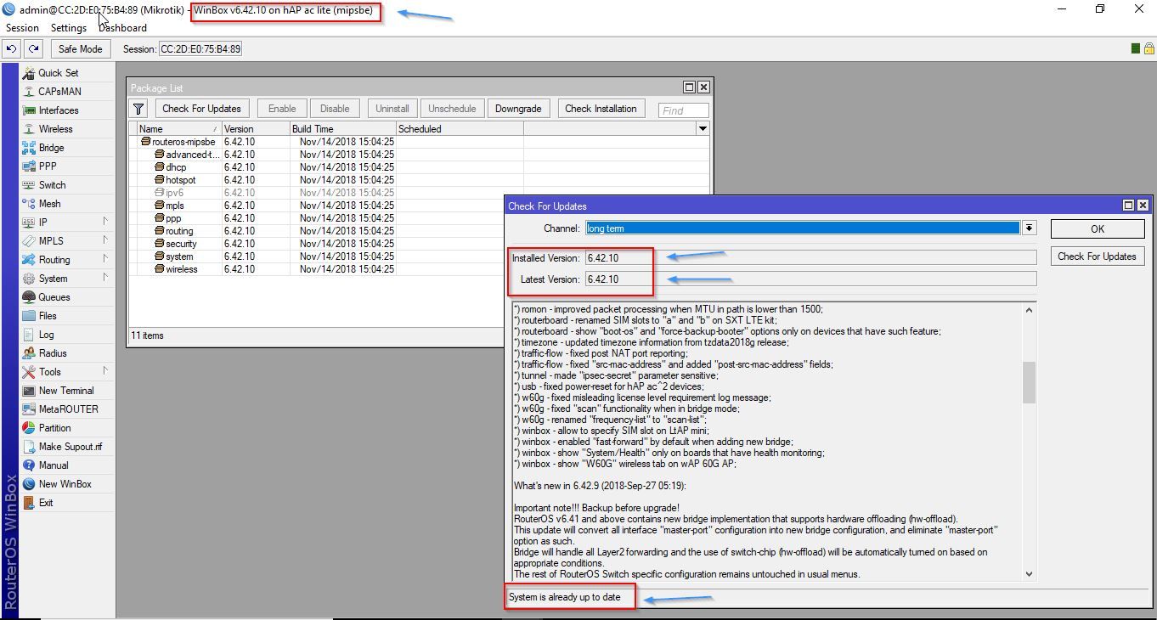Select the disabled ipv6 package row

[419, 193]
